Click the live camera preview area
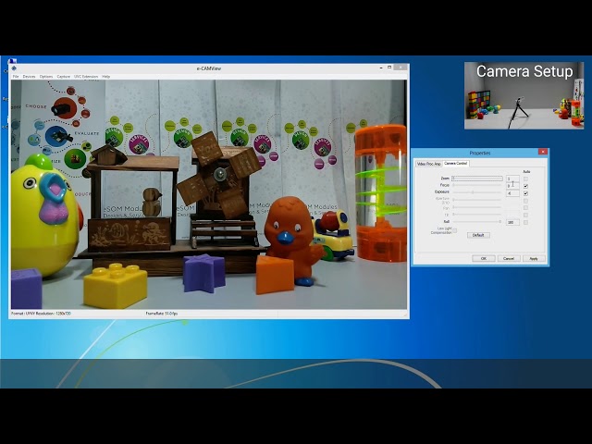Viewport: 592px width, 444px height. coord(209,195)
